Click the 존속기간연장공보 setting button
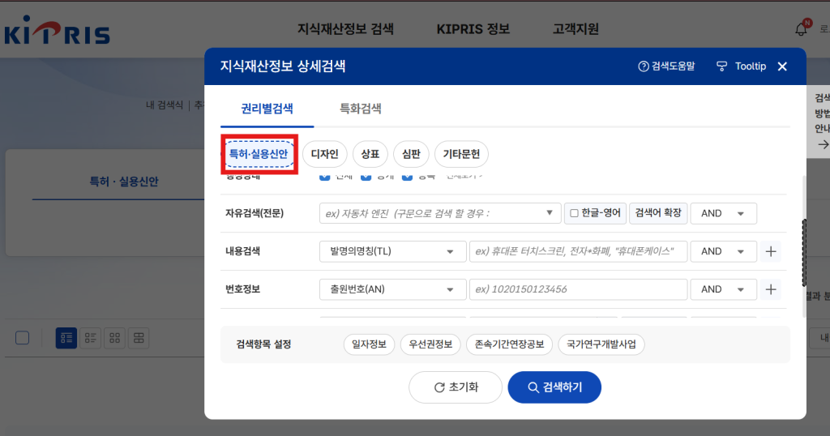 (x=509, y=344)
